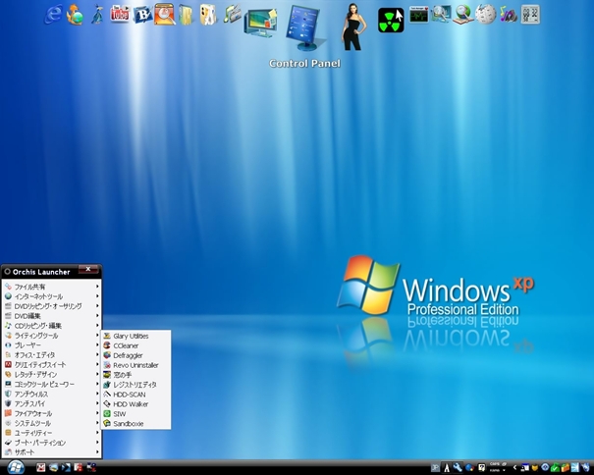Launch Sandboxie from the submenu
This screenshot has height=475, width=594.
coord(135,424)
